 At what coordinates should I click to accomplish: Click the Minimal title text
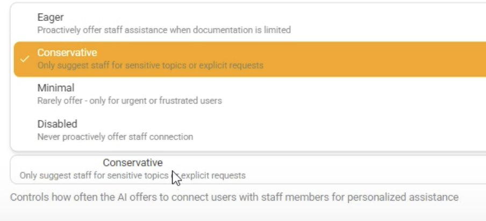pos(56,88)
